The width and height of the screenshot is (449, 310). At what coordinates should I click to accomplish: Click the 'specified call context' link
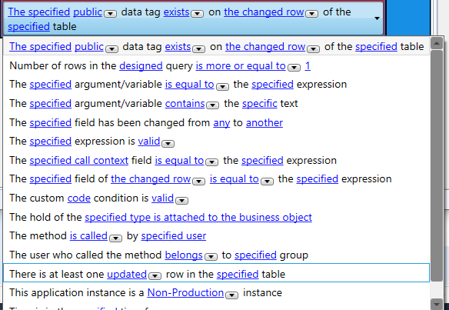78,161
